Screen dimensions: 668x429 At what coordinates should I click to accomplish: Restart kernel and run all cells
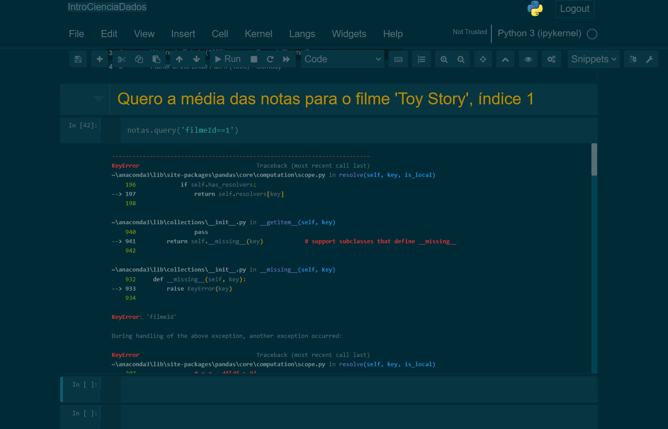coord(287,59)
